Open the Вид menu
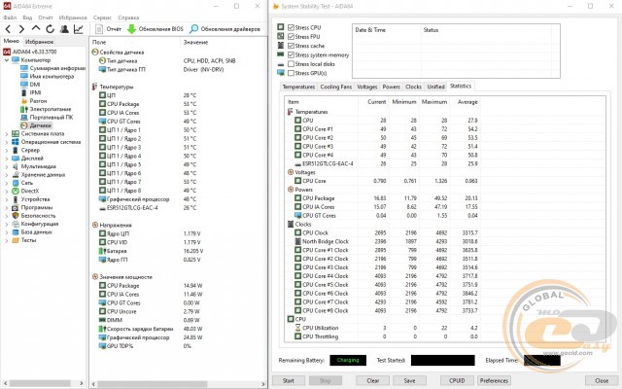 pyautogui.click(x=27, y=18)
